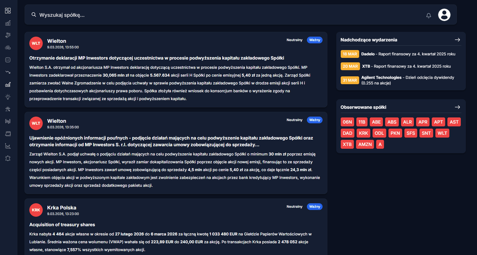This screenshot has height=255, width=477.
Task: Open the lightbulb ideas sidebar icon
Action: click(x=8, y=97)
